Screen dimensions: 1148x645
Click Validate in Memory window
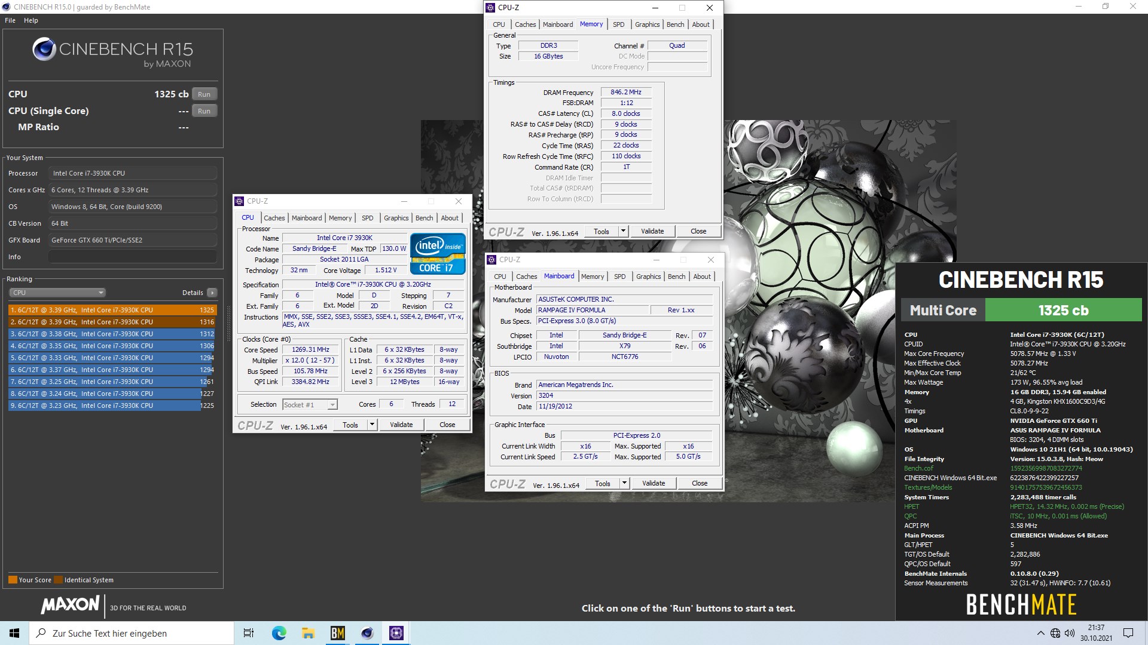click(652, 231)
